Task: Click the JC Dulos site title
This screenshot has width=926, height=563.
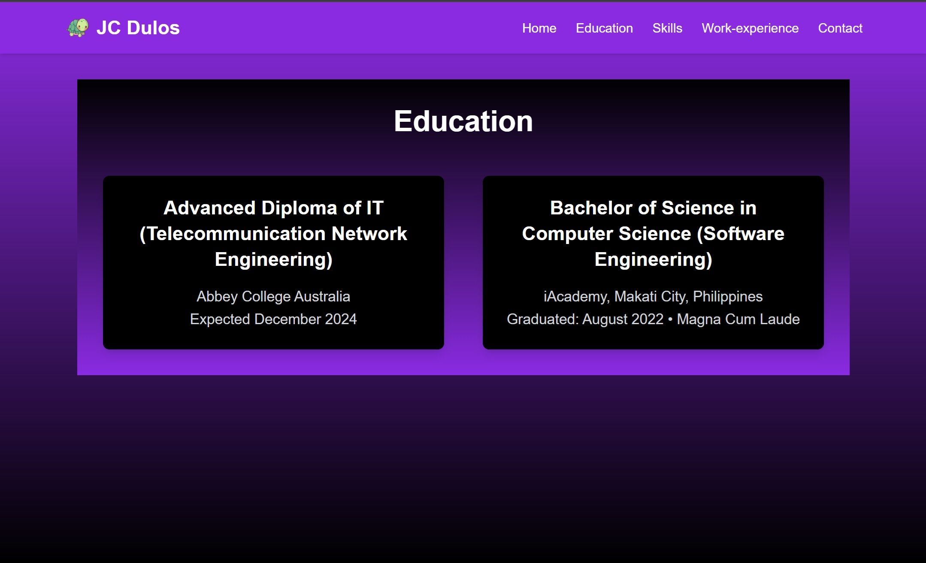Action: coord(138,28)
